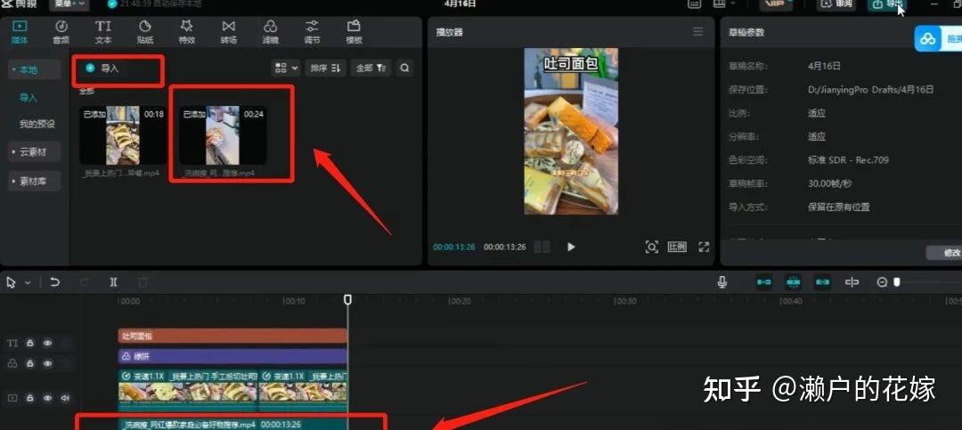Expand the 素材库 material library section
The image size is (962, 430).
click(35, 181)
